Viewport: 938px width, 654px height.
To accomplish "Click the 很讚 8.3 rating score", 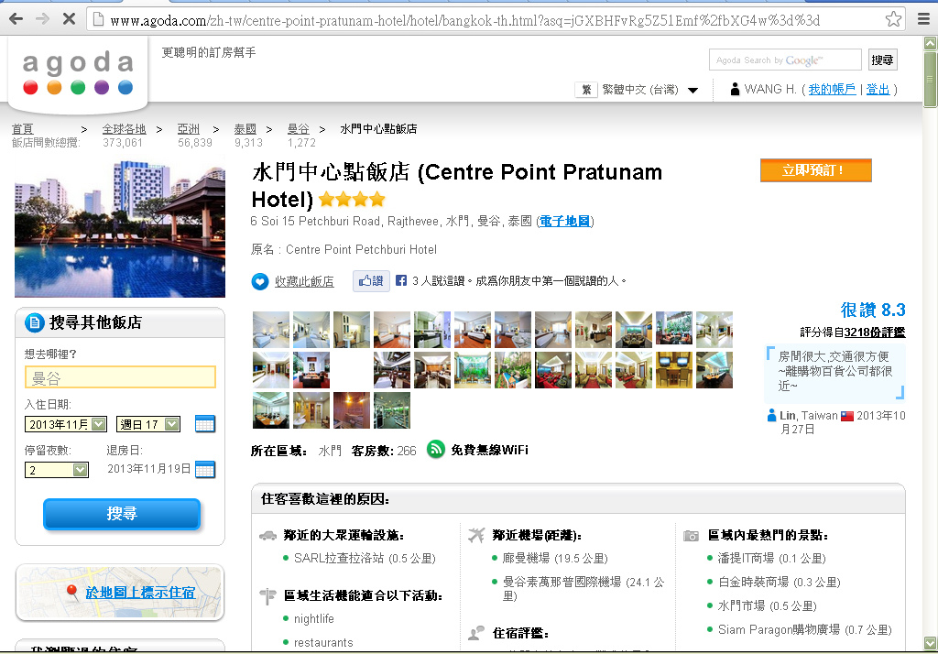I will (x=873, y=310).
